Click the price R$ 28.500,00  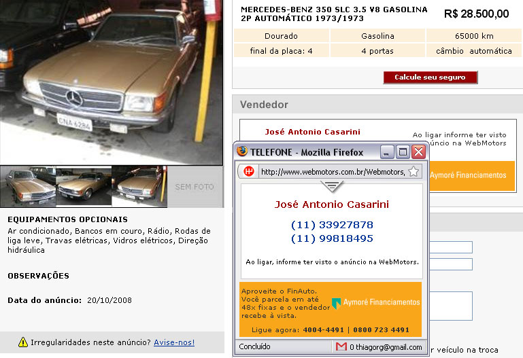click(x=477, y=14)
